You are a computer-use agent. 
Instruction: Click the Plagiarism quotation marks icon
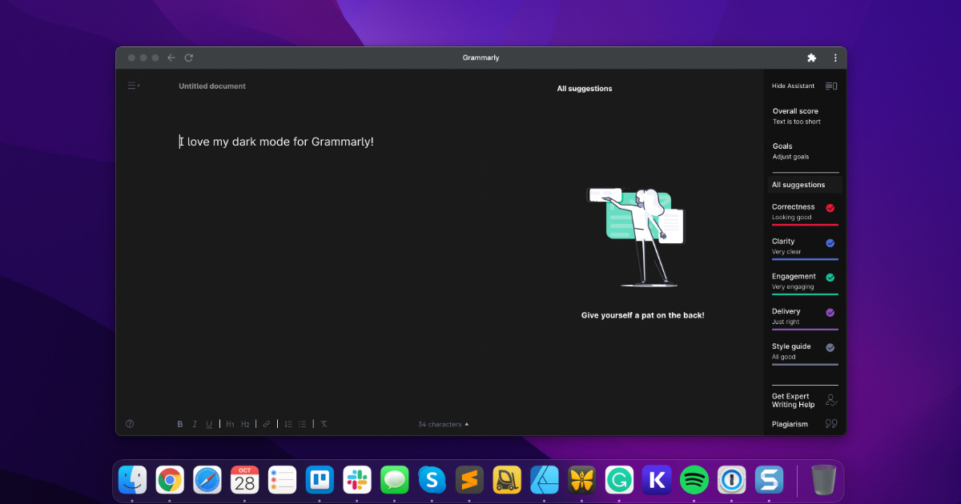point(831,424)
